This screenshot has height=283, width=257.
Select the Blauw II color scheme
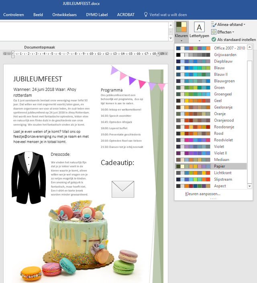211,74
